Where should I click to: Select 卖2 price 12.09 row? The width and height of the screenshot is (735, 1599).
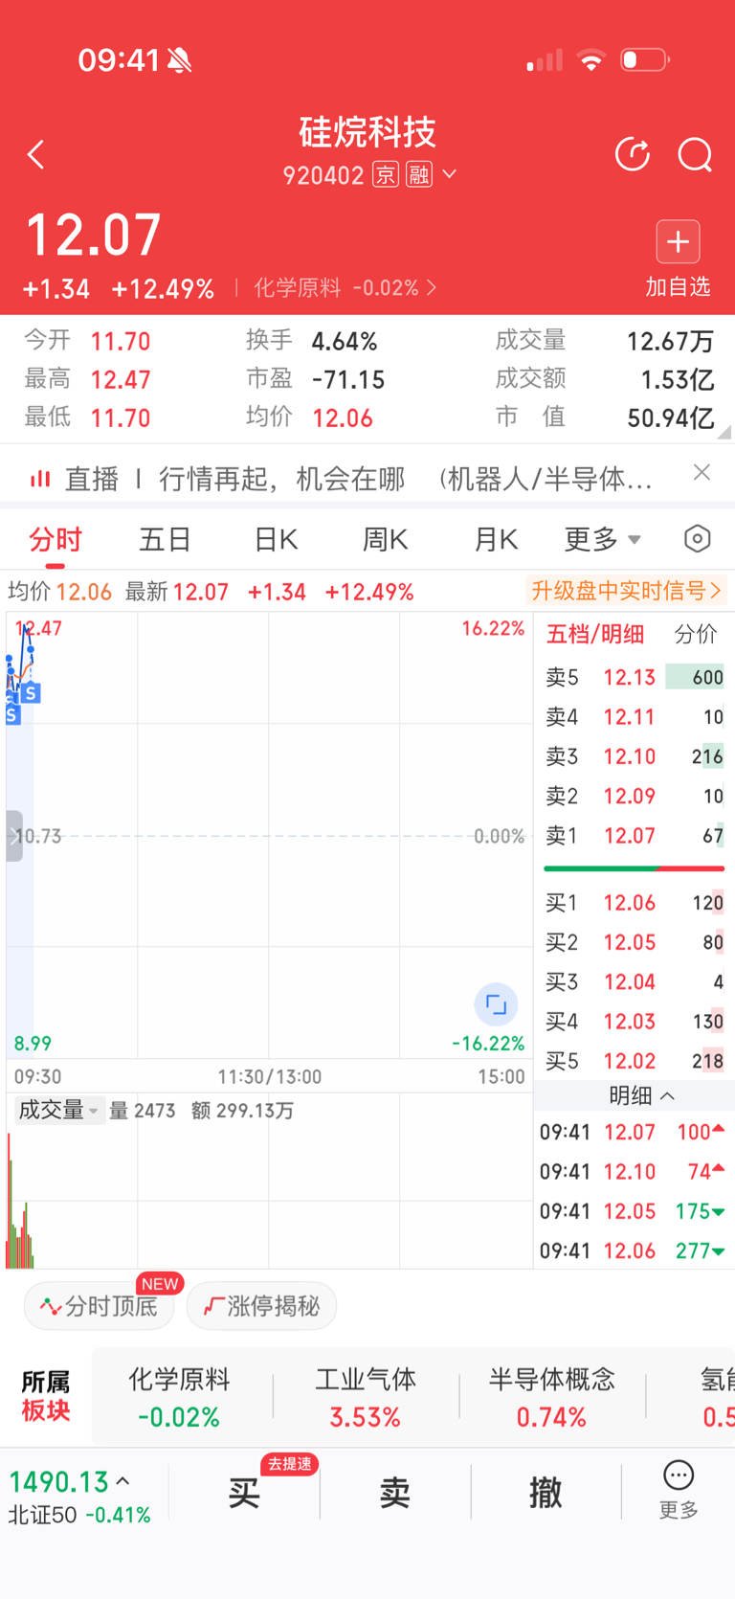pos(634,796)
